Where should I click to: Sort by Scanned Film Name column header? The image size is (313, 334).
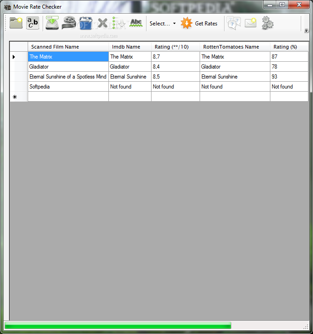[x=68, y=47]
